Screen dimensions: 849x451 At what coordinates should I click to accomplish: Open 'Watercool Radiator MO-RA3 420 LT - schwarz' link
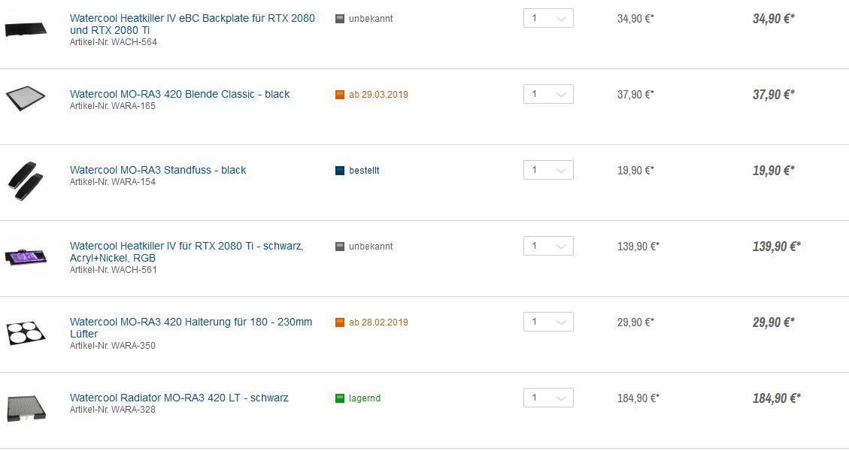[x=179, y=398]
